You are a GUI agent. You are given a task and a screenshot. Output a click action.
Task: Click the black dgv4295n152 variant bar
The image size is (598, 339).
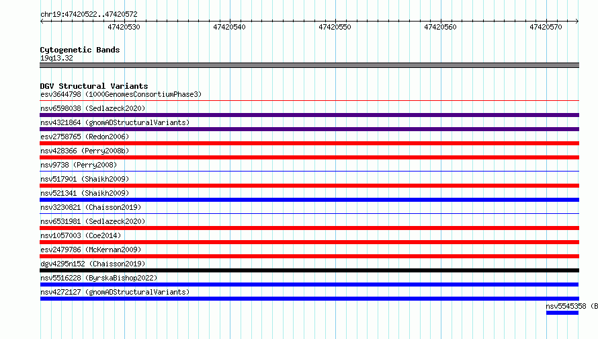[x=309, y=270]
